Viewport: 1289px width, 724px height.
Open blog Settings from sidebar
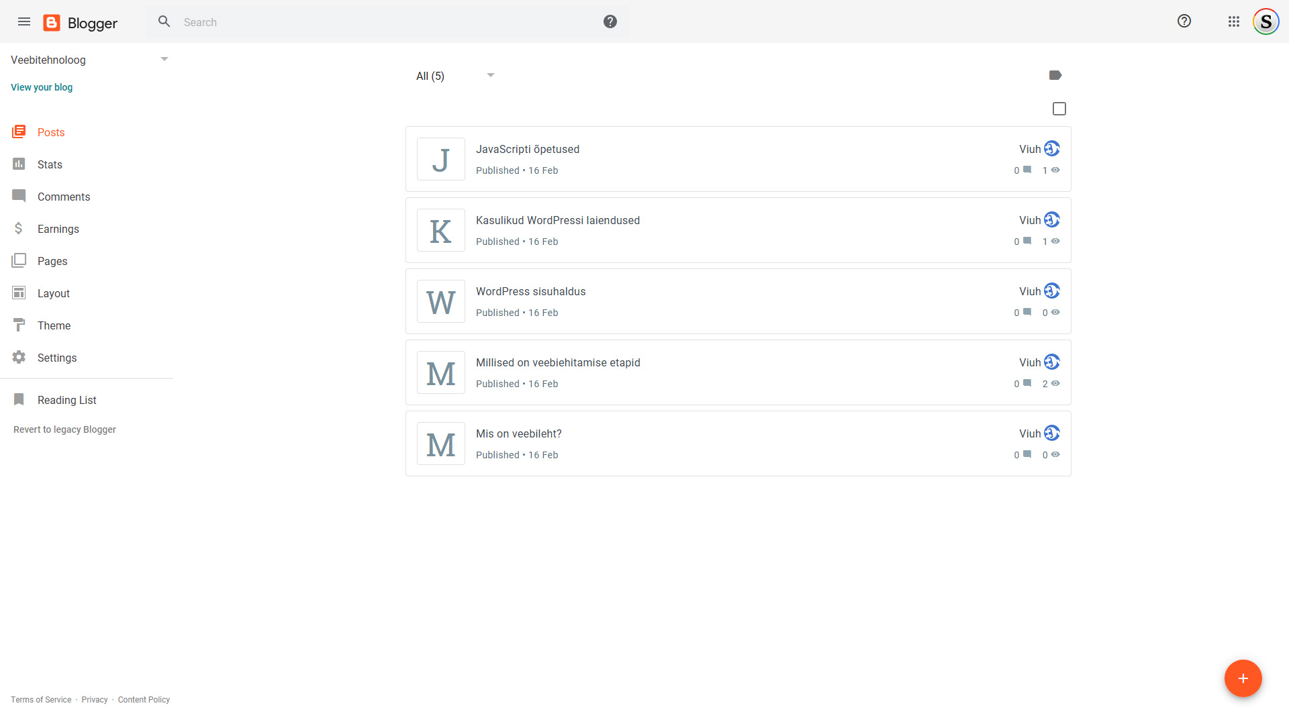(56, 358)
